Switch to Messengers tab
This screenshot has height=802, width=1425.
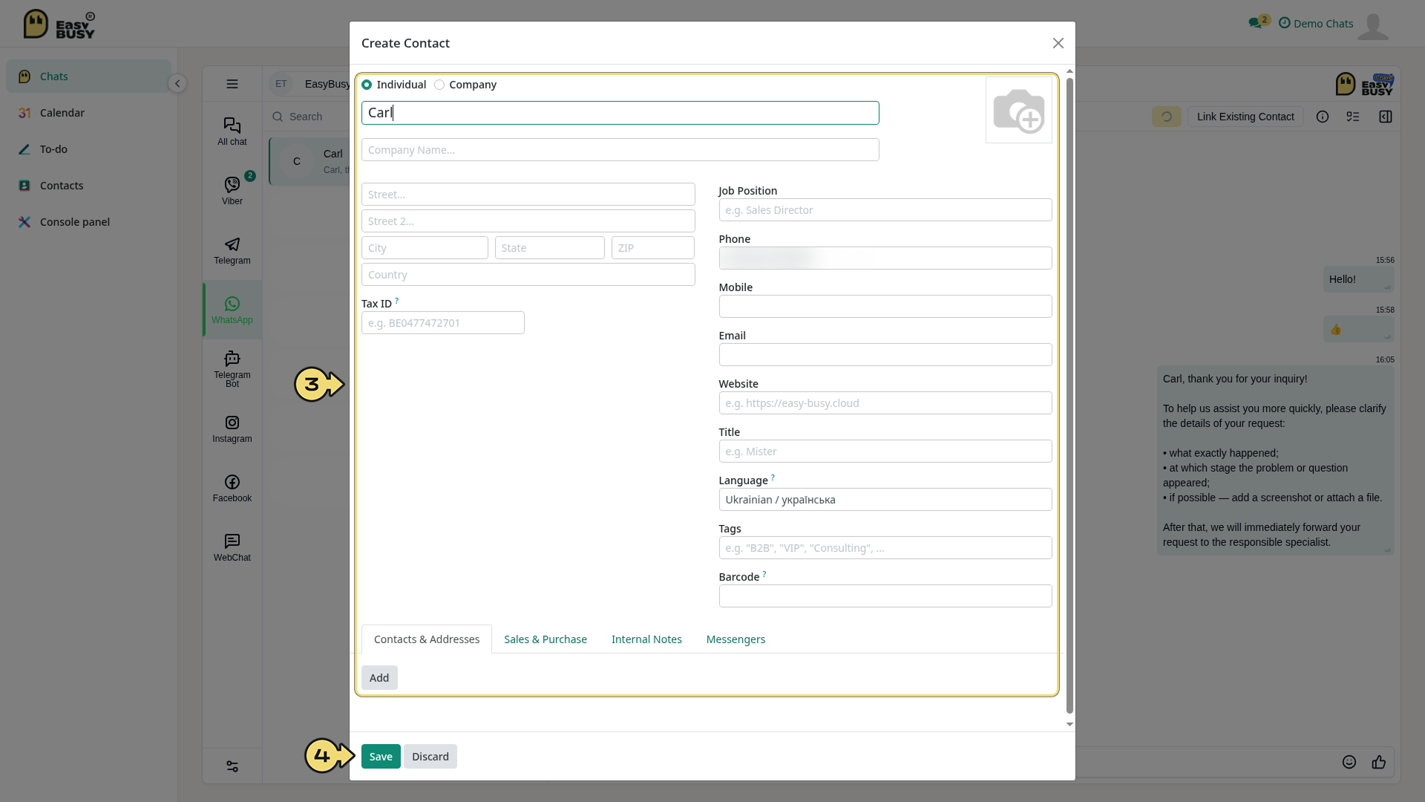[x=736, y=639]
